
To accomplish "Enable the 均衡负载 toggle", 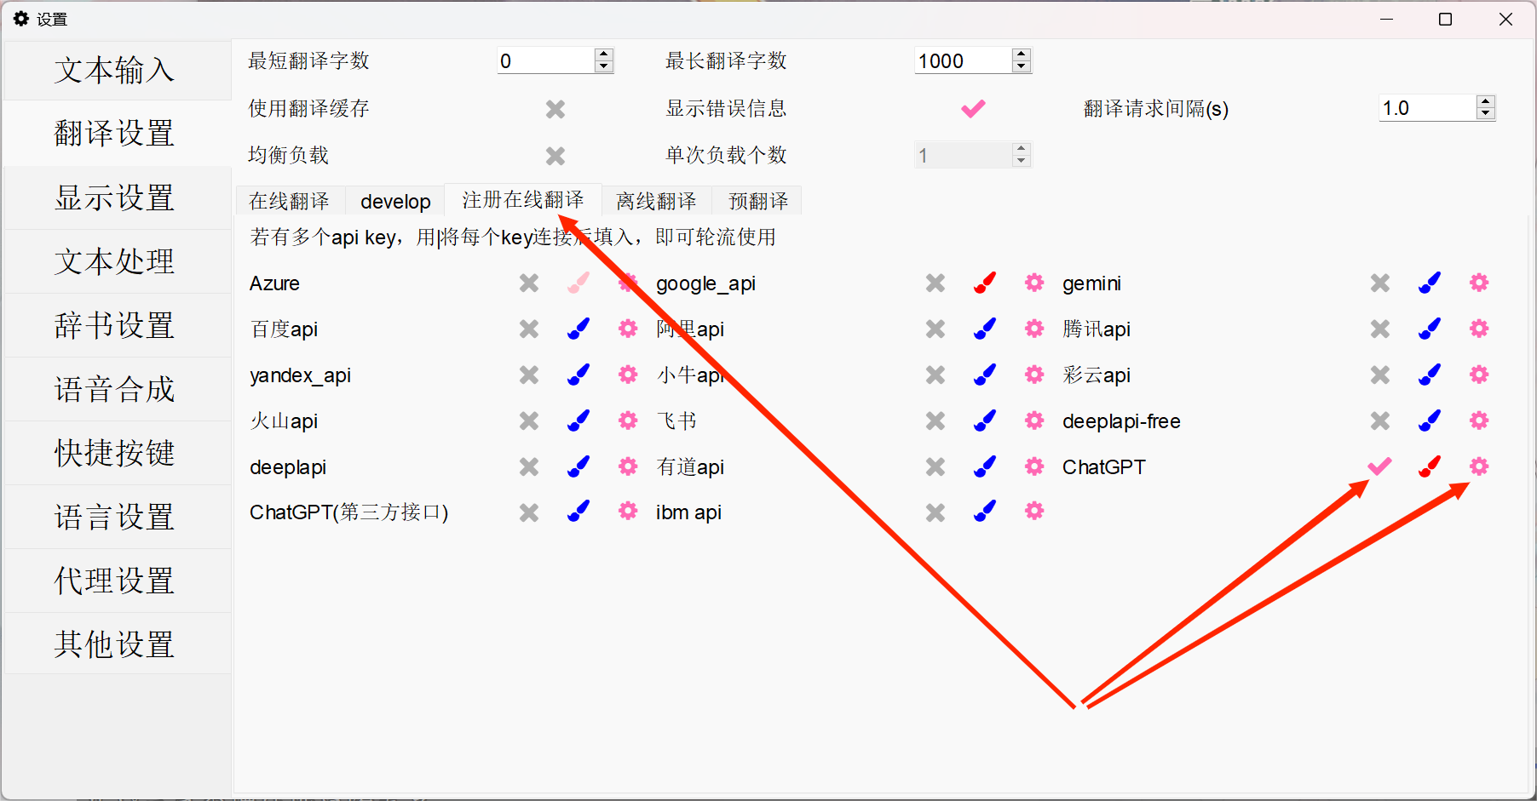I will tap(556, 156).
